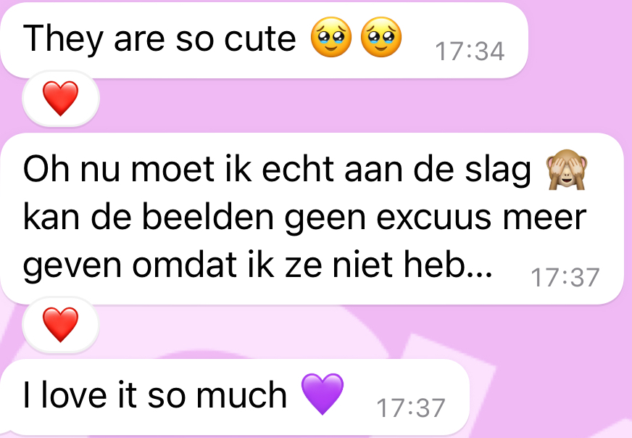
Task: Tap the 'Oh nu moet ik echt' message bubble
Action: (x=312, y=218)
